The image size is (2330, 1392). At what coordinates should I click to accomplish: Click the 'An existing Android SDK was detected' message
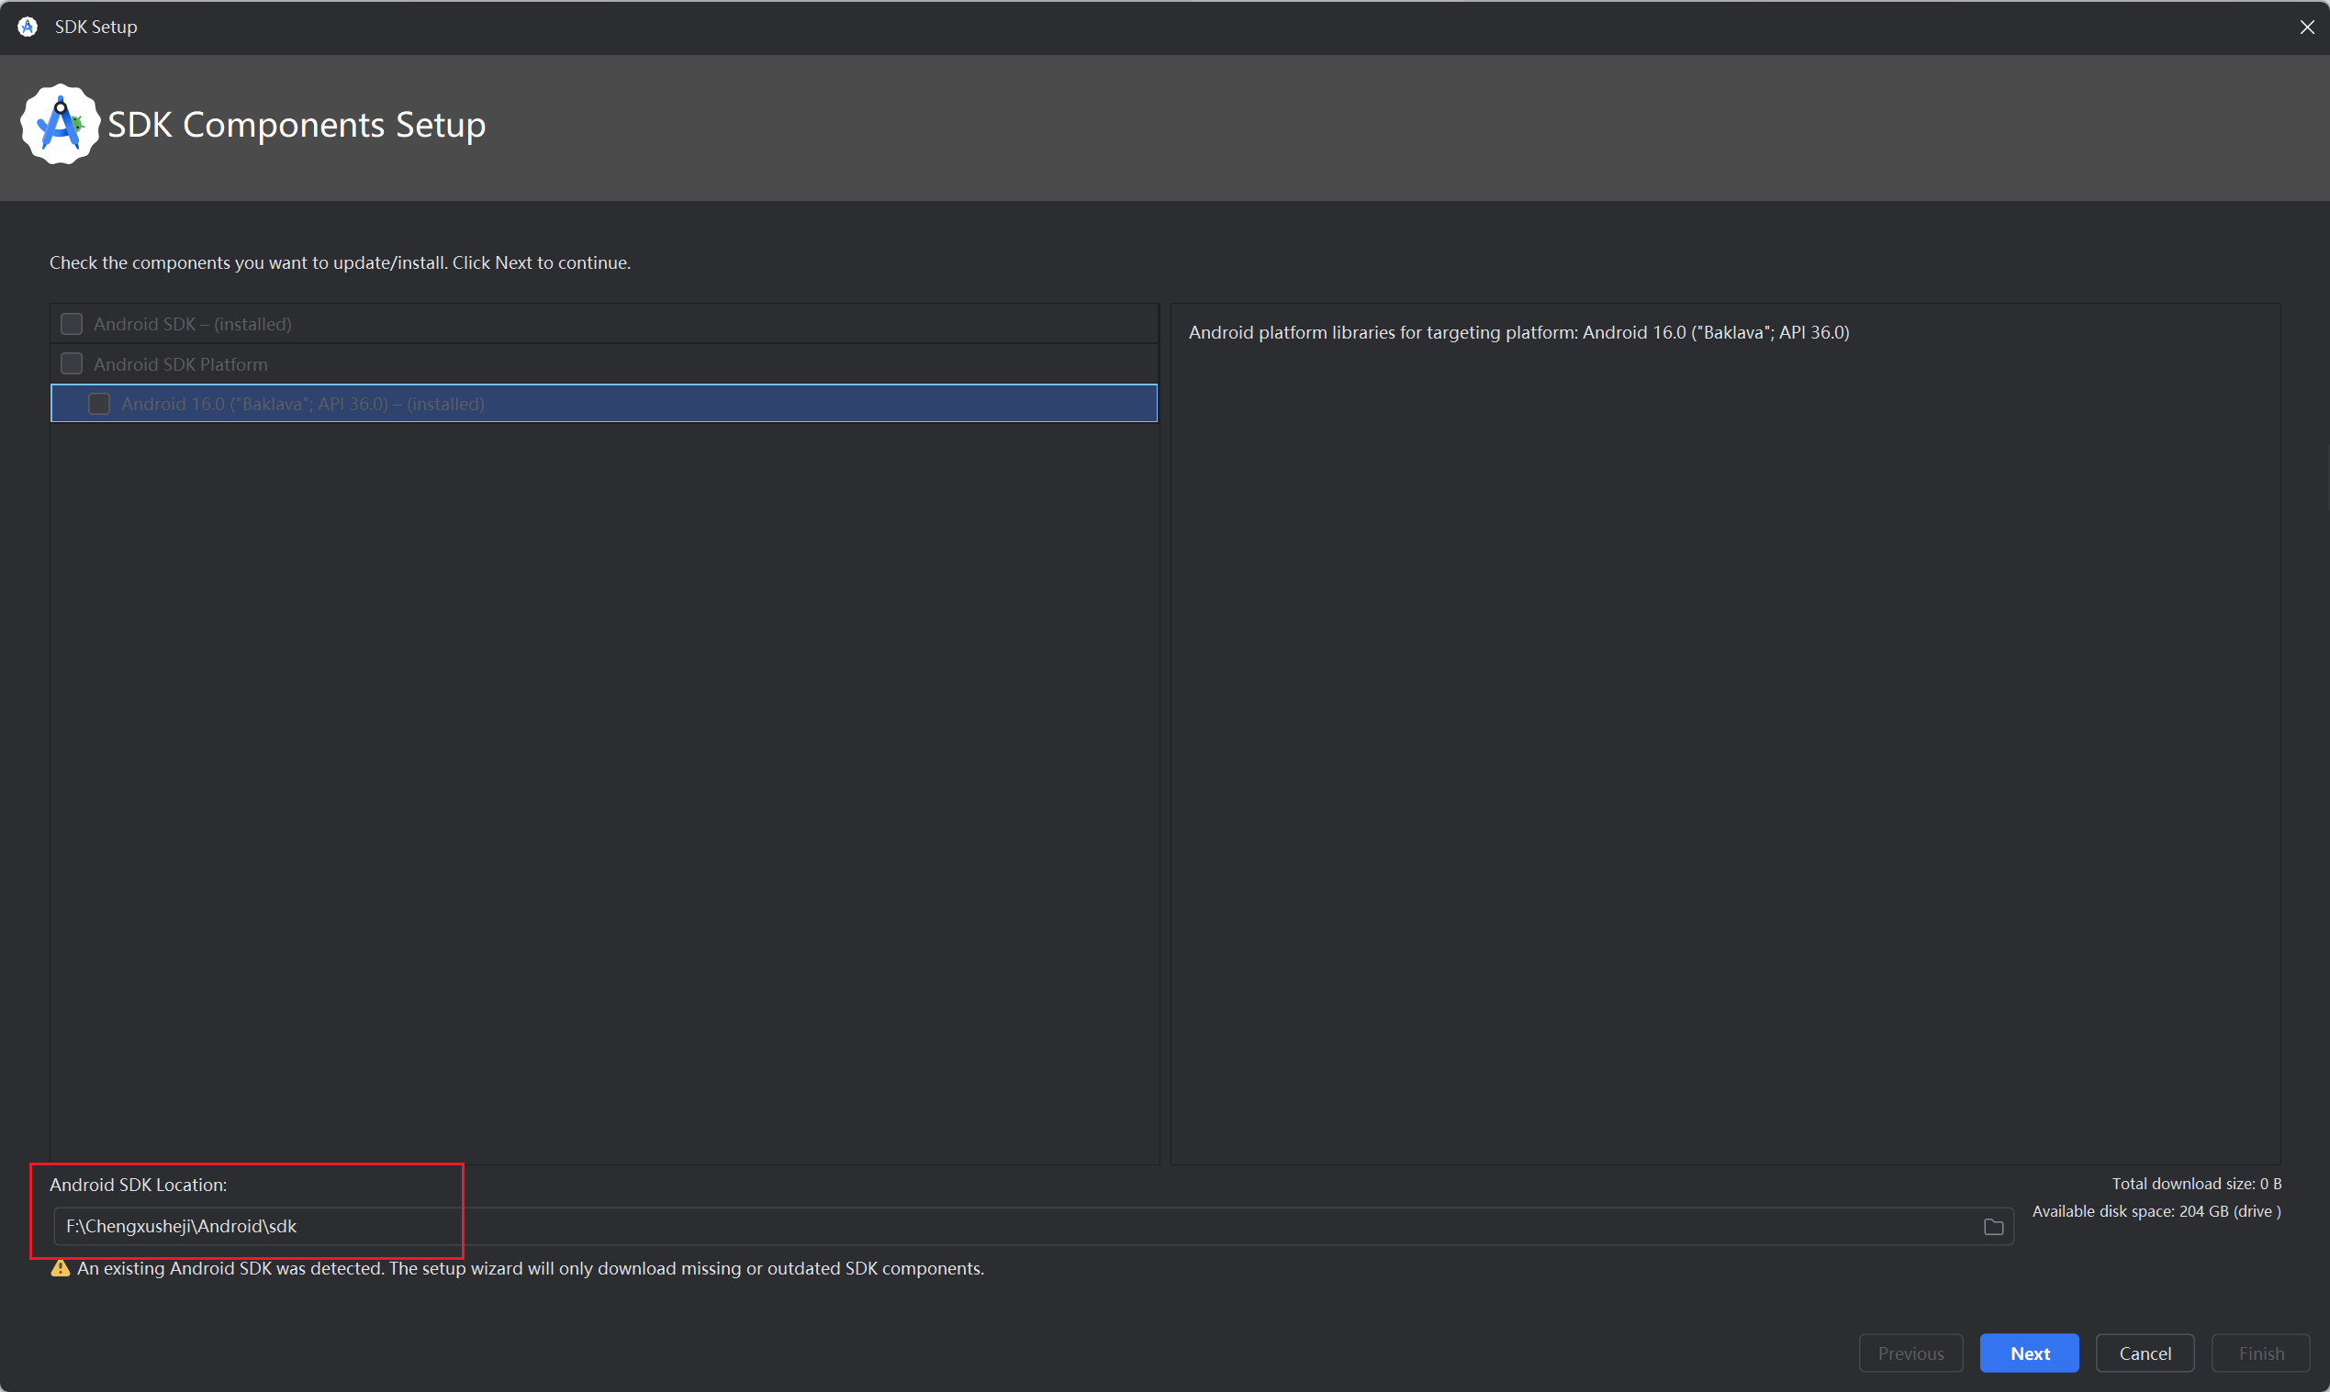click(x=531, y=1269)
